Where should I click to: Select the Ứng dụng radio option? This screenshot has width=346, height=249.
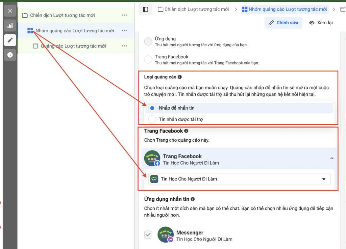click(148, 41)
